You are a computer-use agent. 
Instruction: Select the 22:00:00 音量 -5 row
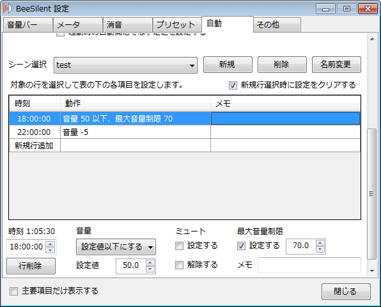click(185, 132)
